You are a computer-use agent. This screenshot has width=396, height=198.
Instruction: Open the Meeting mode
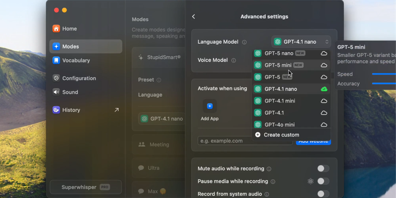(158, 144)
